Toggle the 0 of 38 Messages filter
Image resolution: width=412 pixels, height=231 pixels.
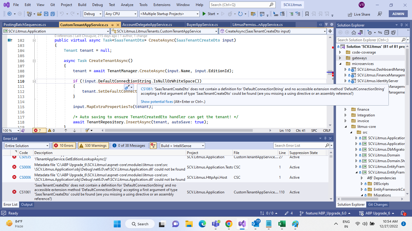coord(129,146)
